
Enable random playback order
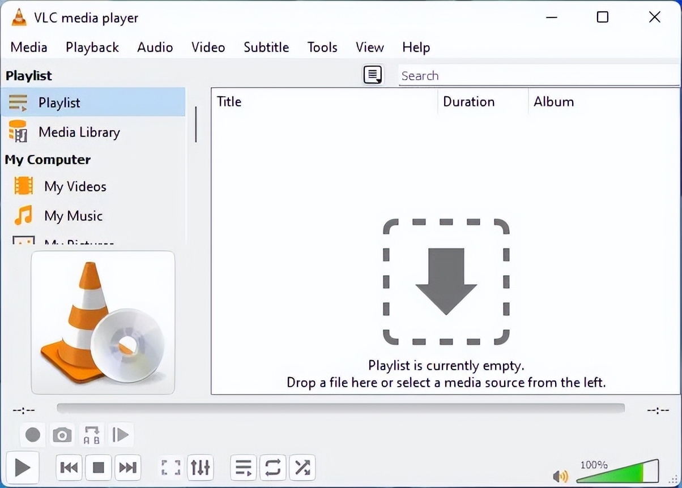point(302,468)
